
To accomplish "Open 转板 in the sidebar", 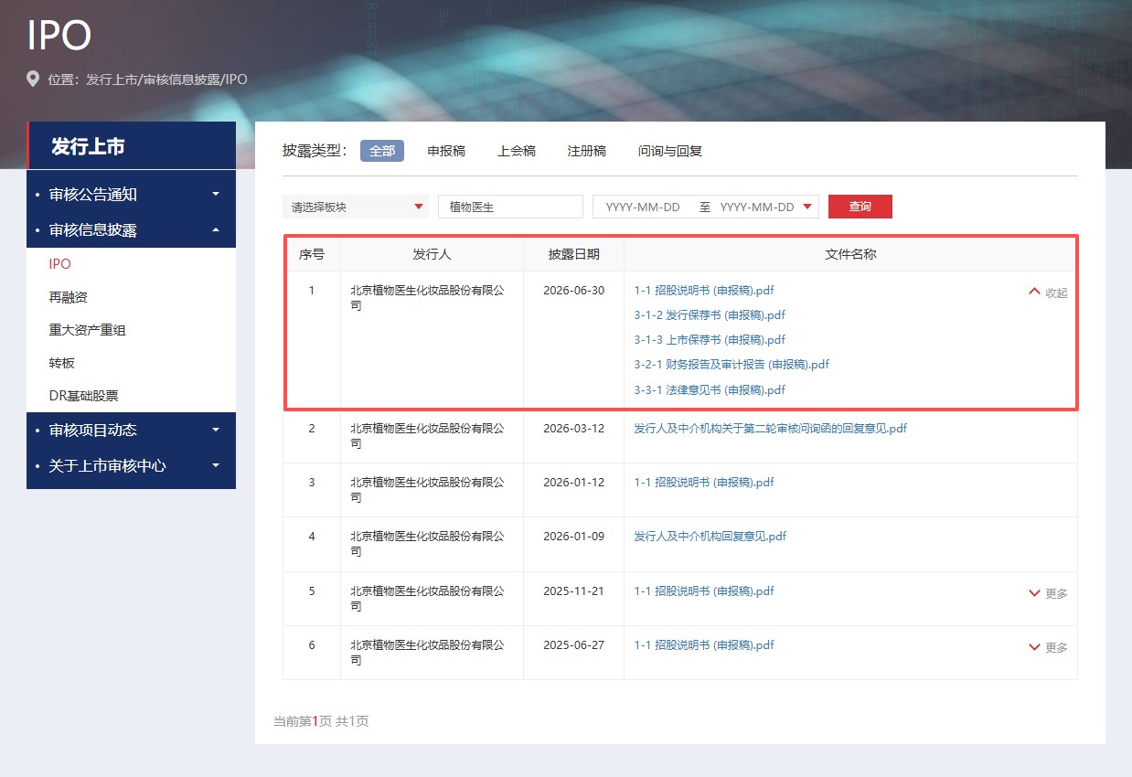I will (x=62, y=363).
